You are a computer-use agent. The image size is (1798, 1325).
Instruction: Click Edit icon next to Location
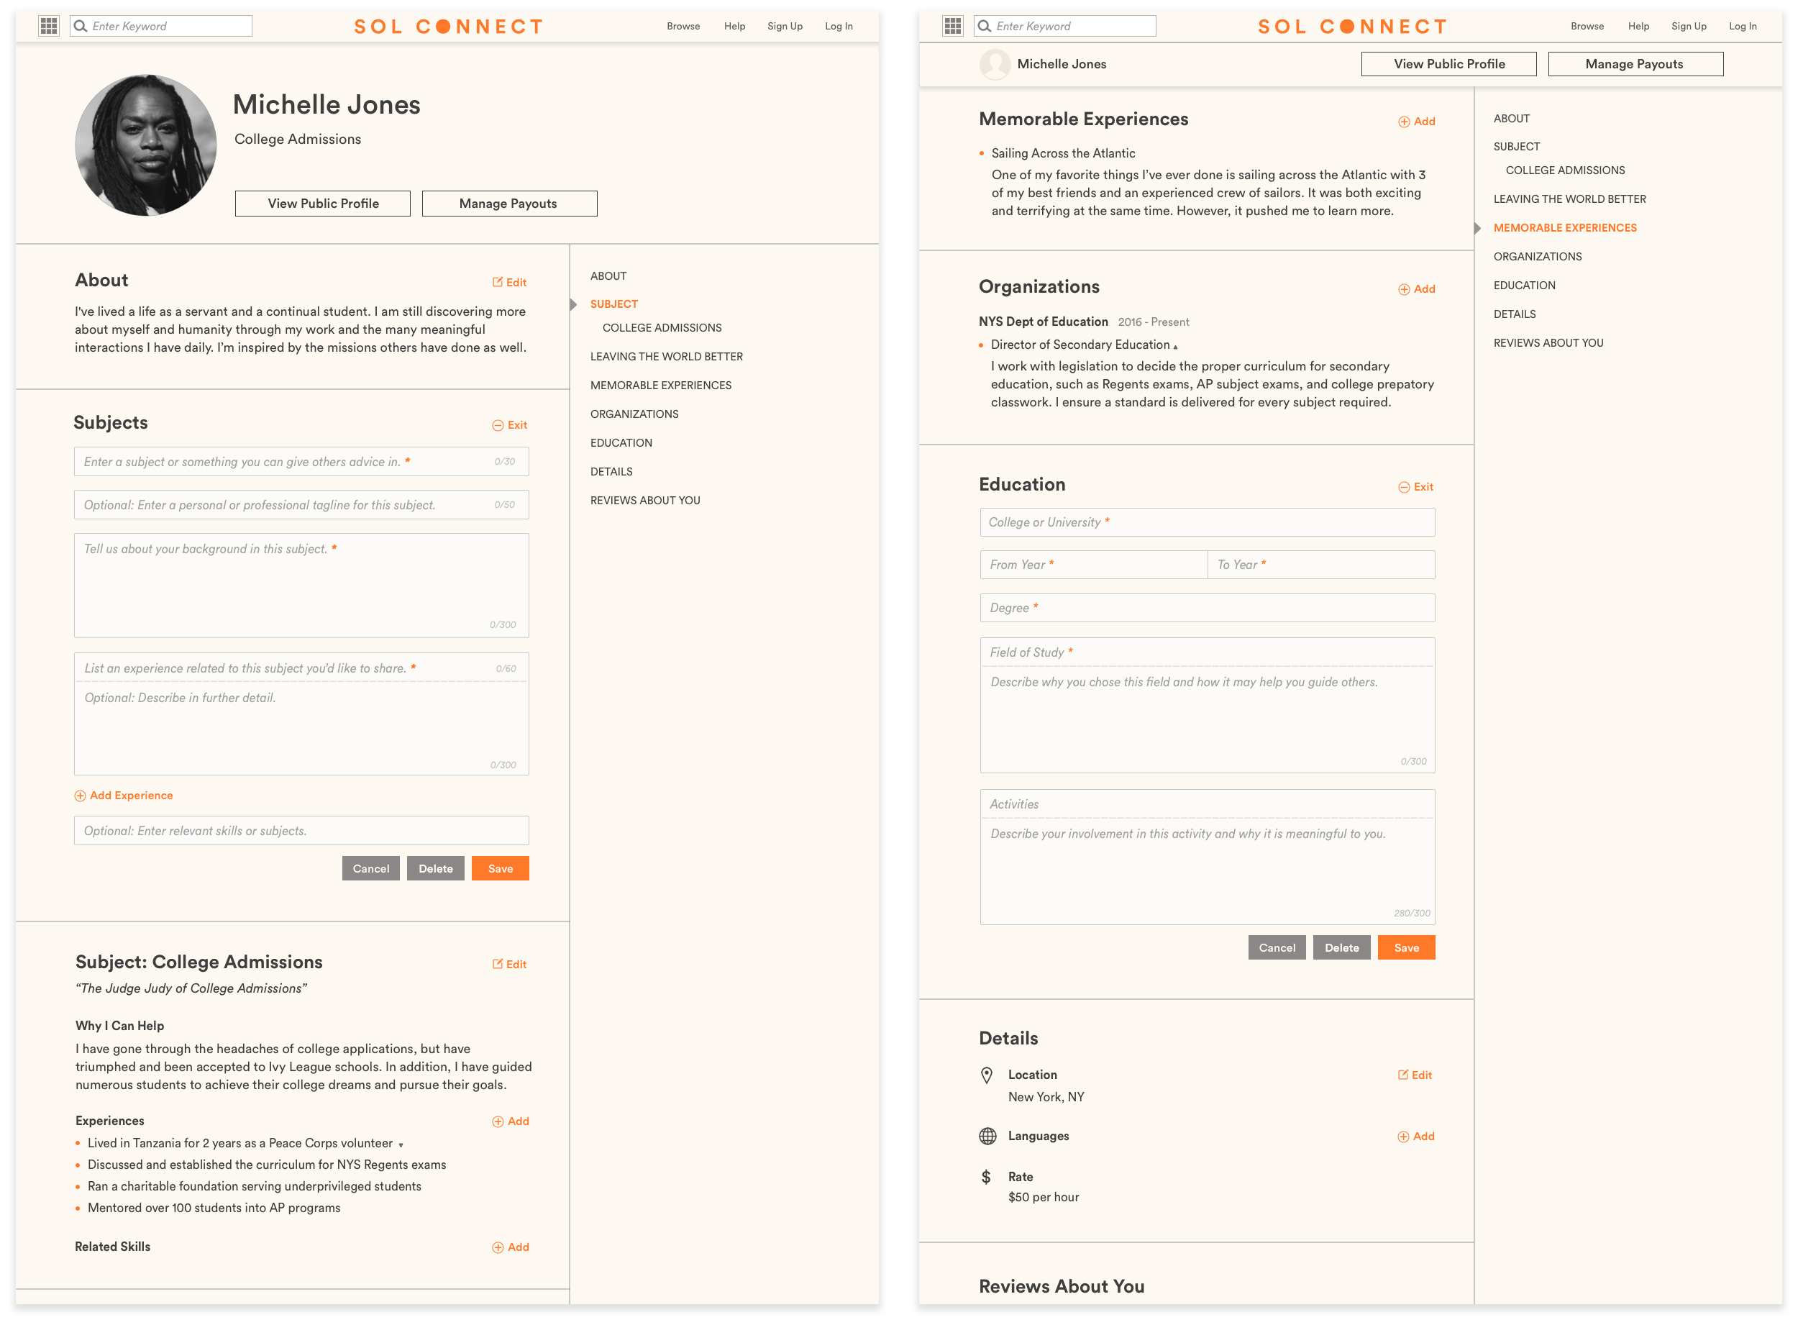point(1402,1075)
